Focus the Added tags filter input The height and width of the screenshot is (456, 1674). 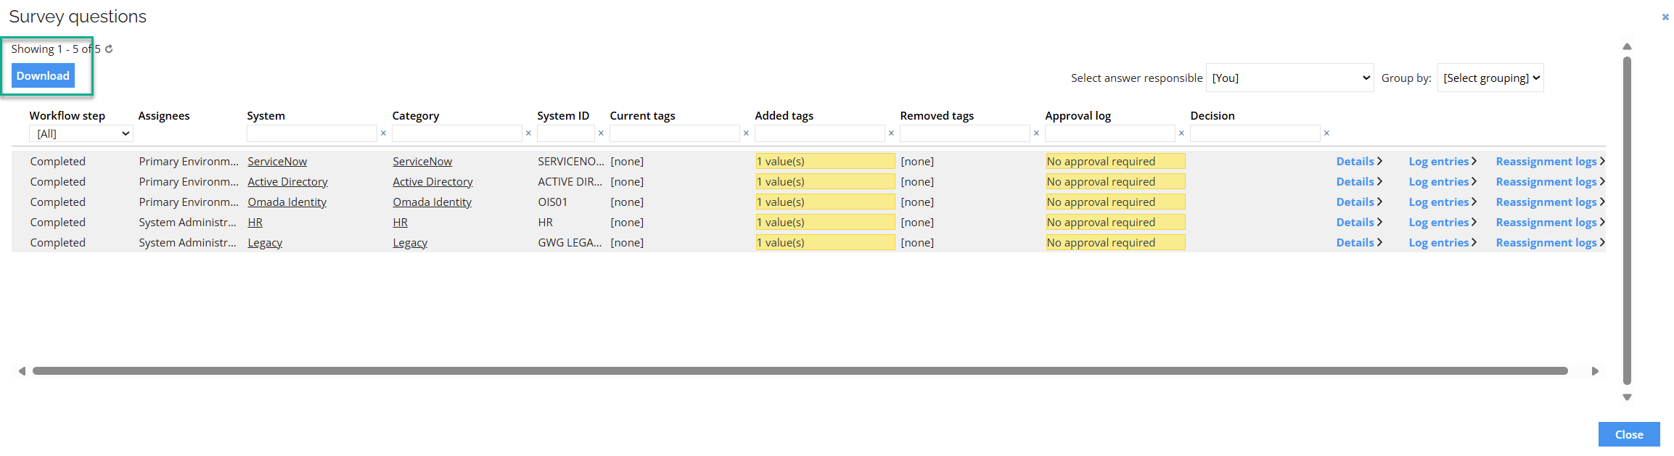820,133
